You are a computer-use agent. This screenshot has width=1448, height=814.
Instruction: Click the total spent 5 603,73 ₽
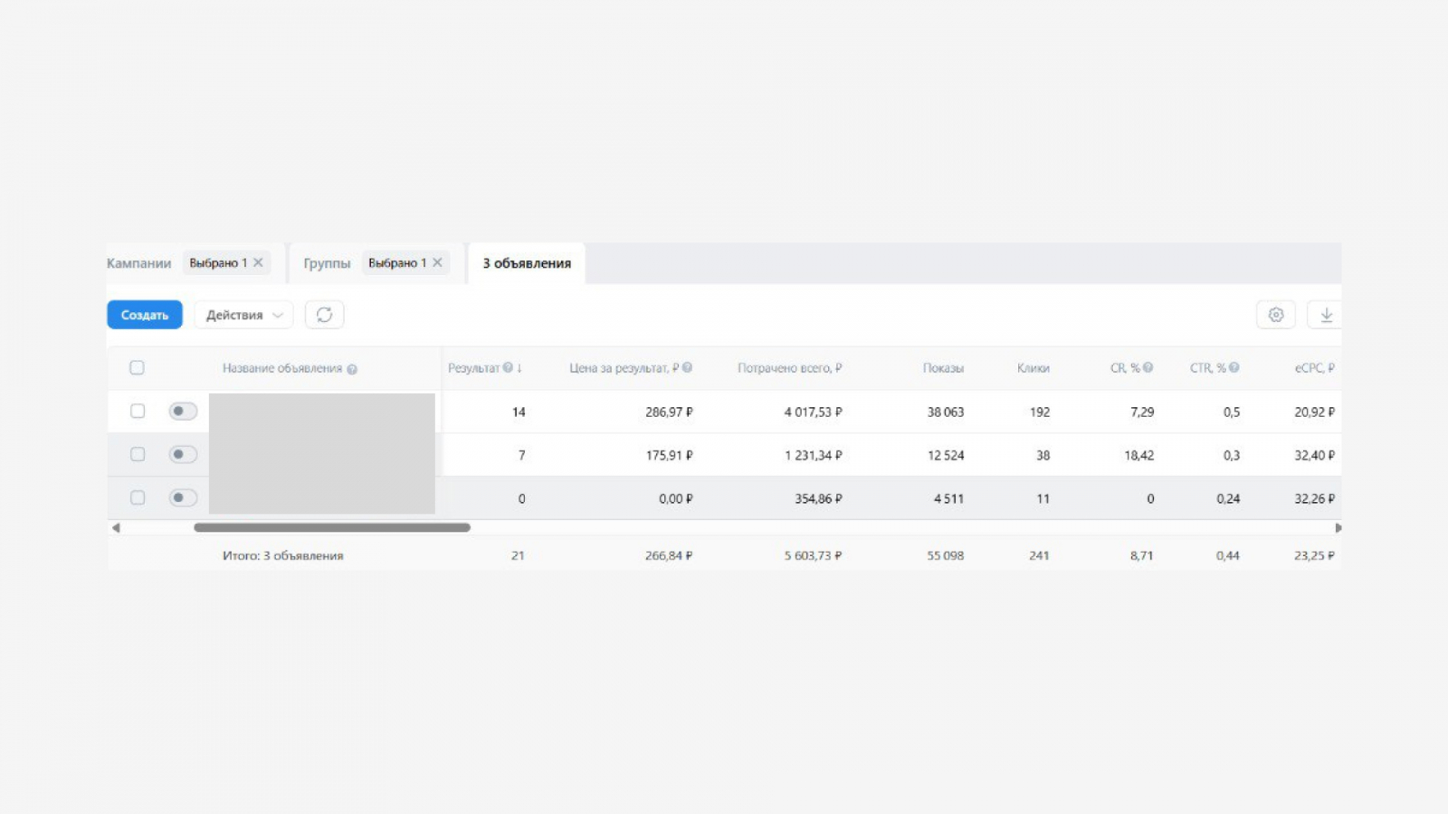click(813, 555)
